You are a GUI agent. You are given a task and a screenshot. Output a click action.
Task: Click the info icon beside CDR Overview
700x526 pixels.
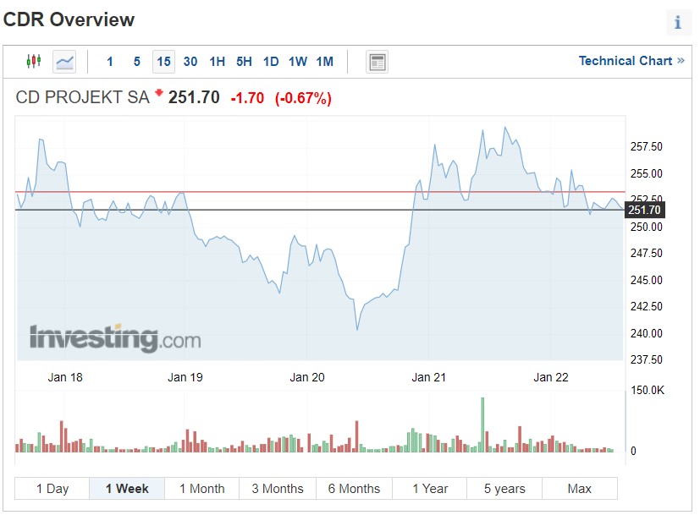click(678, 22)
